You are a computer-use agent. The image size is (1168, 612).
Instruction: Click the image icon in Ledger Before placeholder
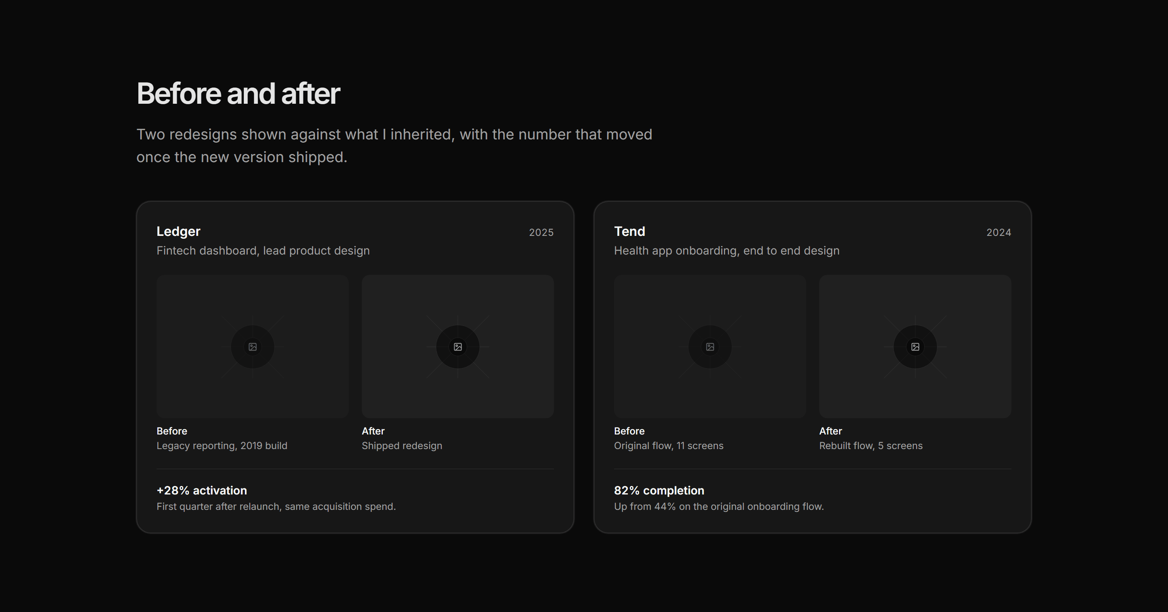(253, 347)
